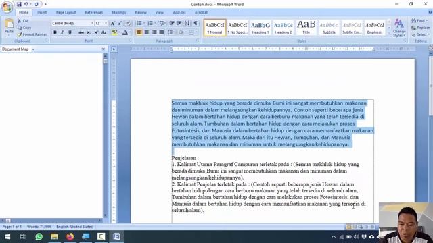Click the Dropbox tray icon

[364, 237]
